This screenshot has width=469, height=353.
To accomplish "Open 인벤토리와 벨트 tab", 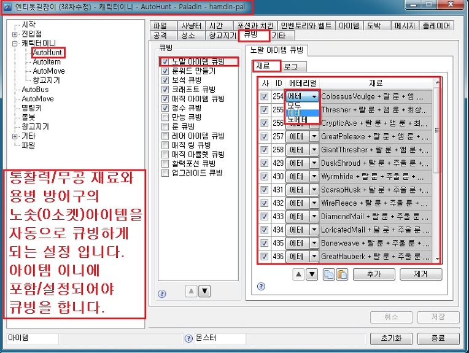I will tap(306, 26).
